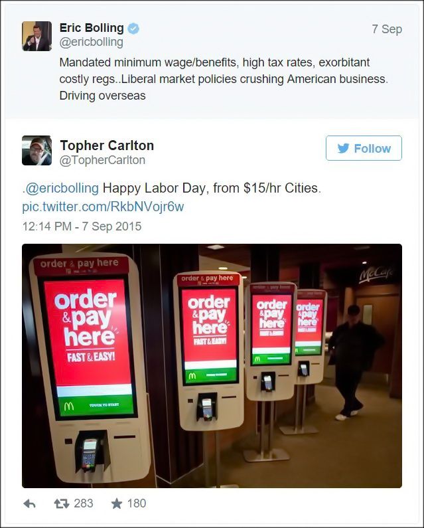Open Topher Carlton's avatar photo
This screenshot has width=424, height=528.
tap(36, 151)
